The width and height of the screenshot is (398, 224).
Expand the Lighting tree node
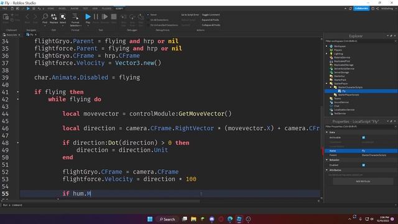coord(326,54)
